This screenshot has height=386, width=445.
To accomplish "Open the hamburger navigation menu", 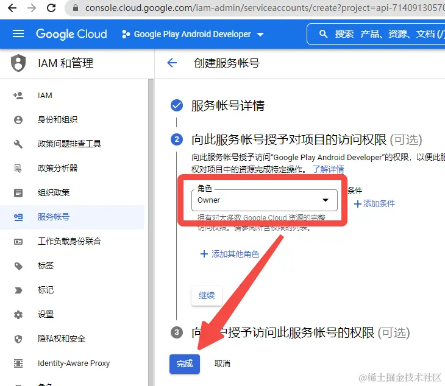I will [18, 34].
